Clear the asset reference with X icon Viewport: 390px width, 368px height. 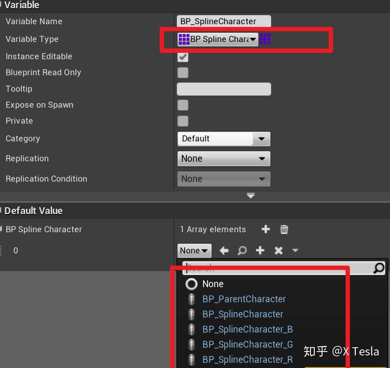(278, 250)
